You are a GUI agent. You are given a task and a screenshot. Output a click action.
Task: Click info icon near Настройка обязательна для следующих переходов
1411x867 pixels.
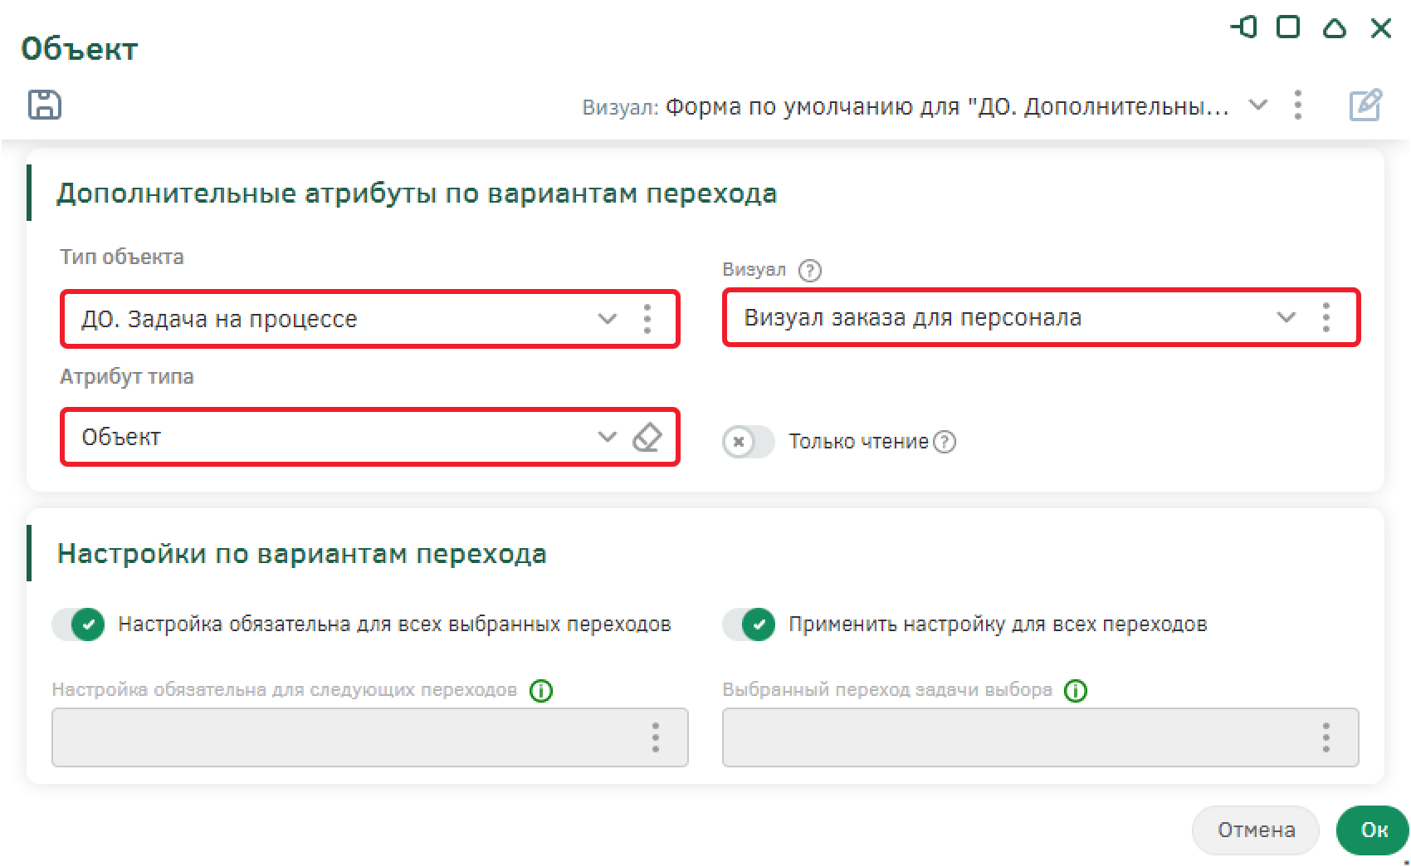click(541, 691)
